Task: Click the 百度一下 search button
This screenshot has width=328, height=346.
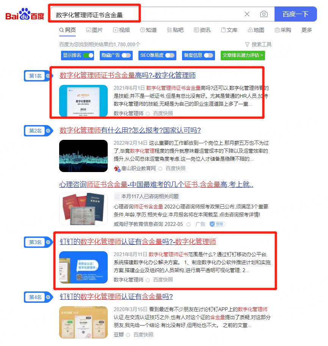Action: pos(295,14)
